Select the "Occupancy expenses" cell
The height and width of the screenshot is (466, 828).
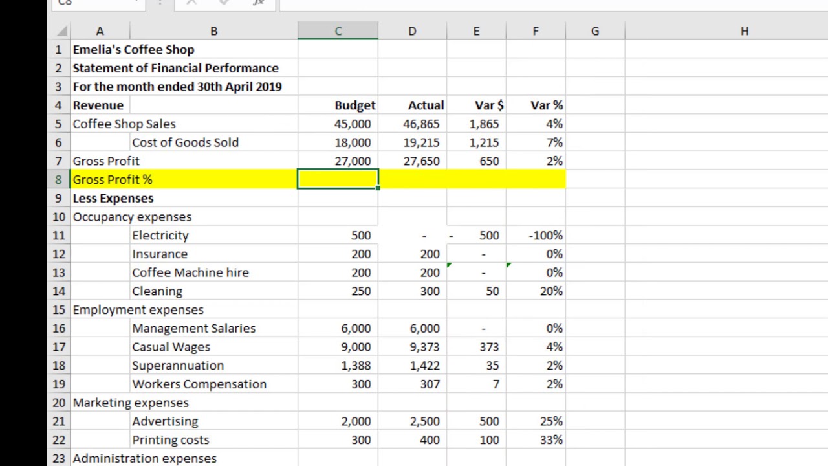pyautogui.click(x=132, y=217)
